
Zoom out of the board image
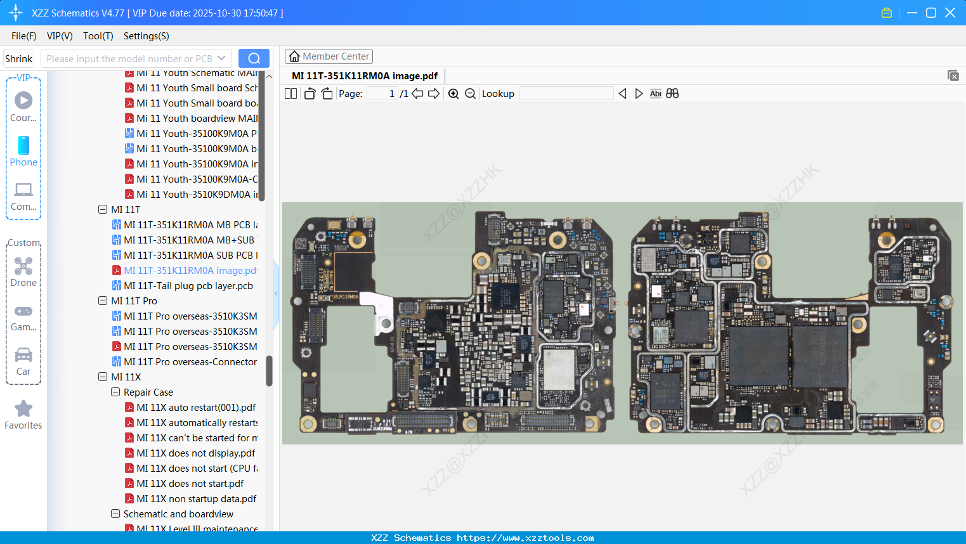point(470,93)
